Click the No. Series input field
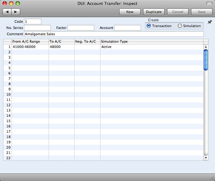The image size is (215, 181). pyautogui.click(x=37, y=28)
